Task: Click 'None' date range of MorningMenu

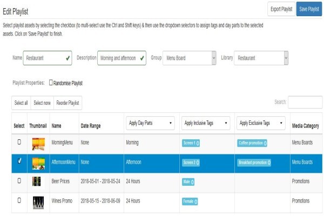Action: pyautogui.click(x=85, y=143)
